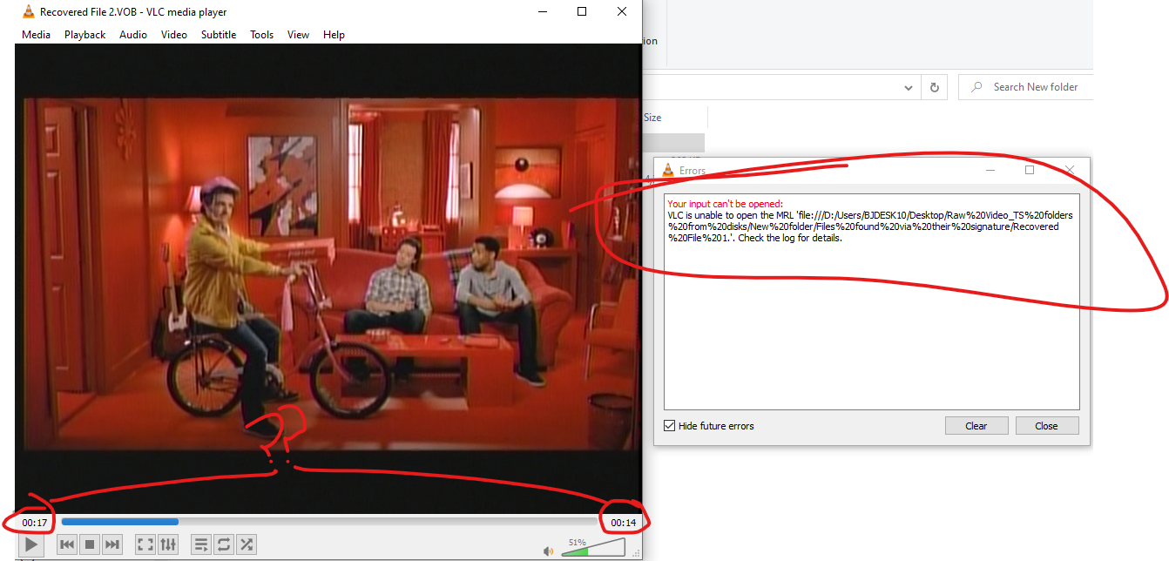Screen dimensions: 1169x561
Task: Click the total time label 00:14
Action: point(624,523)
